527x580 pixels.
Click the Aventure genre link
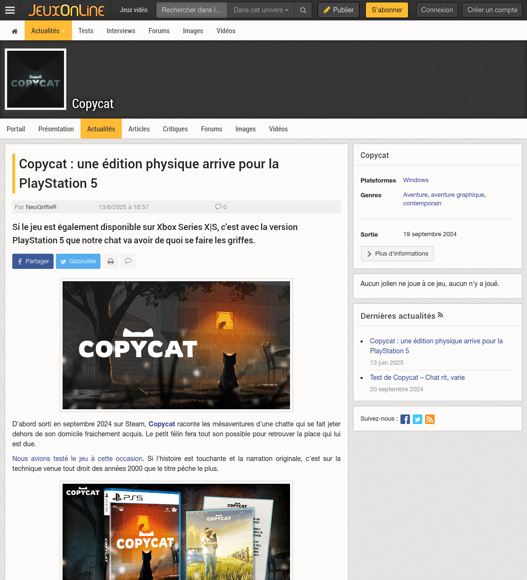(x=415, y=195)
